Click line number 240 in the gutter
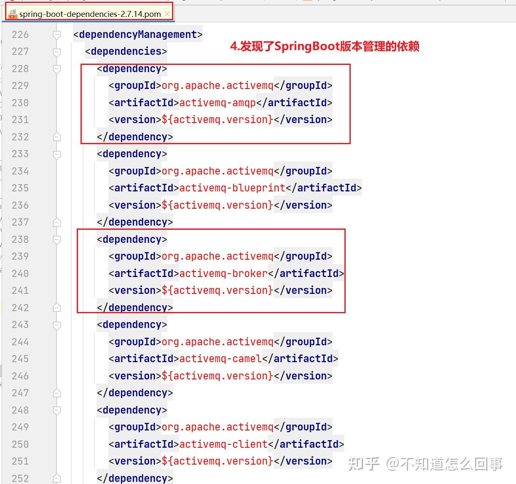The width and height of the screenshot is (516, 484). tap(20, 273)
